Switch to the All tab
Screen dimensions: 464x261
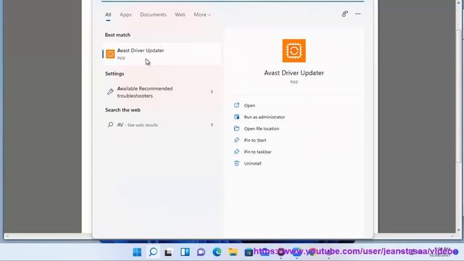(x=108, y=14)
